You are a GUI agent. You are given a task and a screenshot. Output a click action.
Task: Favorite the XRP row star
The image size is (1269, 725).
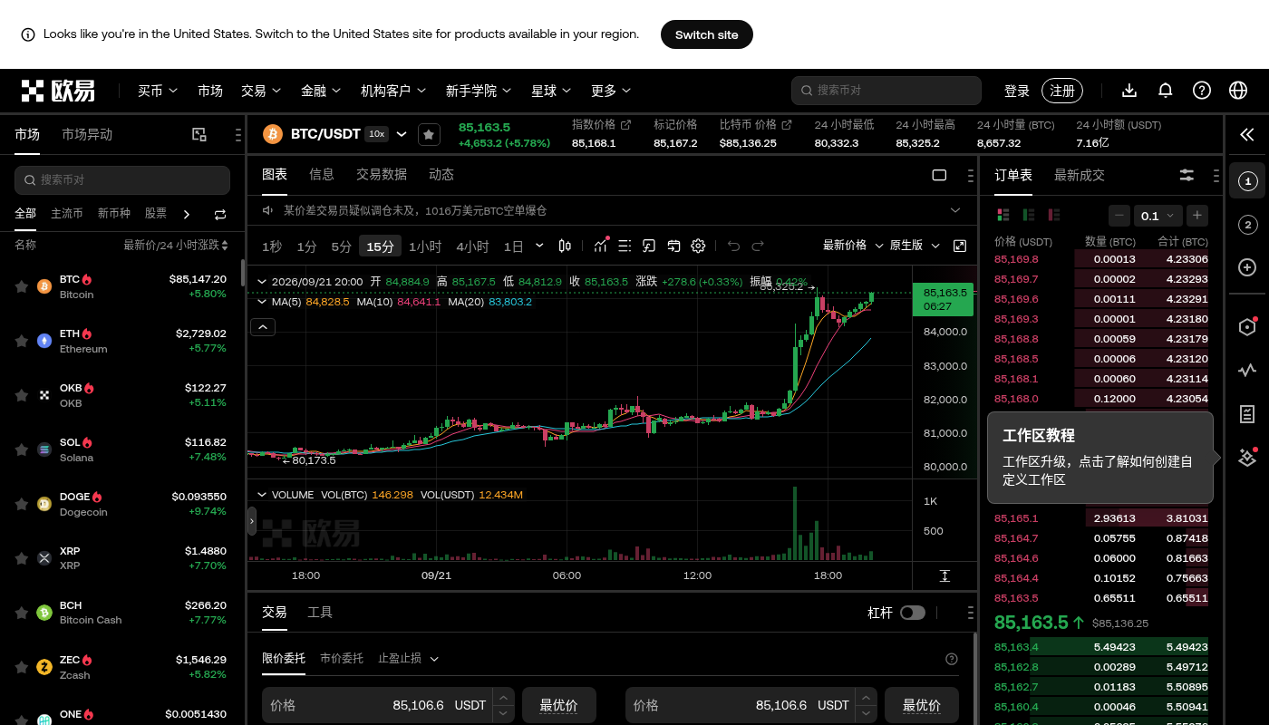click(x=22, y=558)
